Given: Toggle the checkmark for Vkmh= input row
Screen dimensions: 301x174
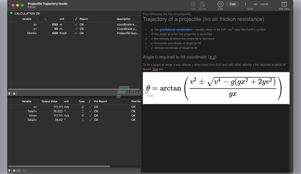Looking at the screenshot, I should pos(76,33).
